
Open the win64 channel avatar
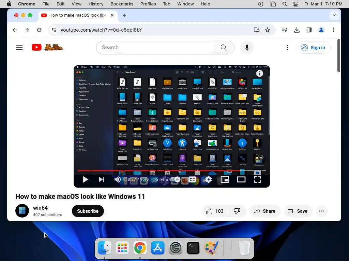(22, 211)
